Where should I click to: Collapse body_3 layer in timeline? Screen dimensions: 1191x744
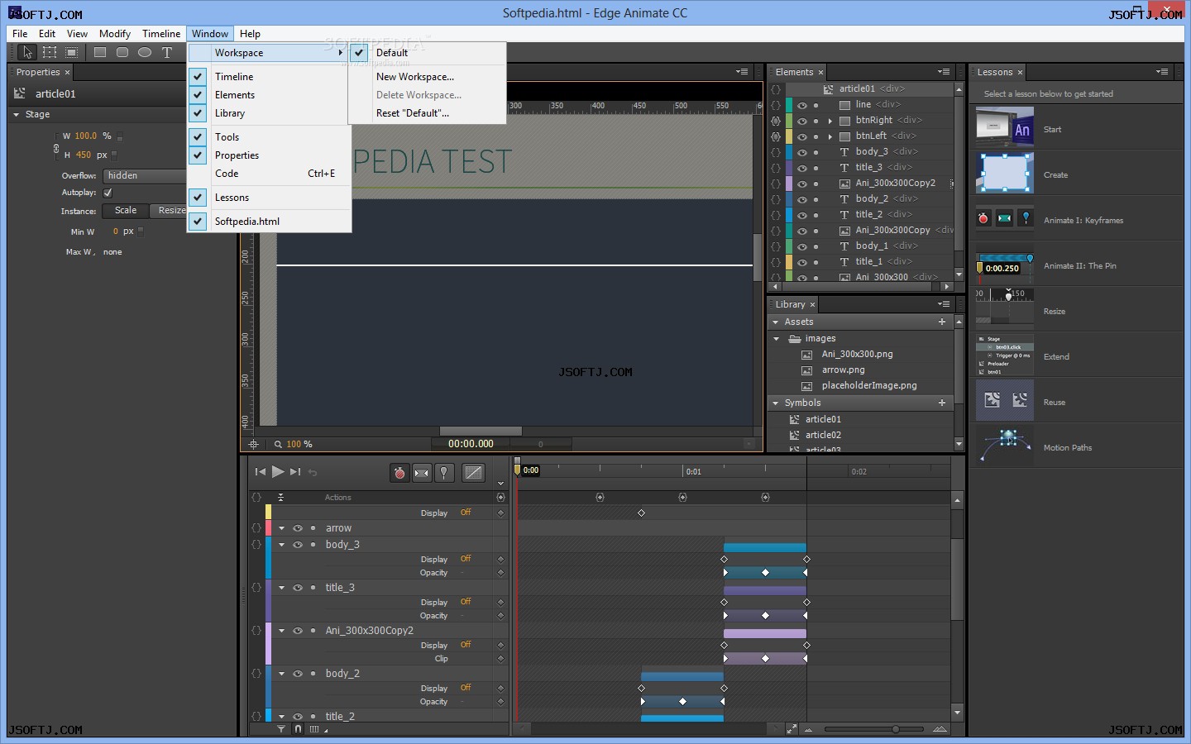pyautogui.click(x=281, y=545)
